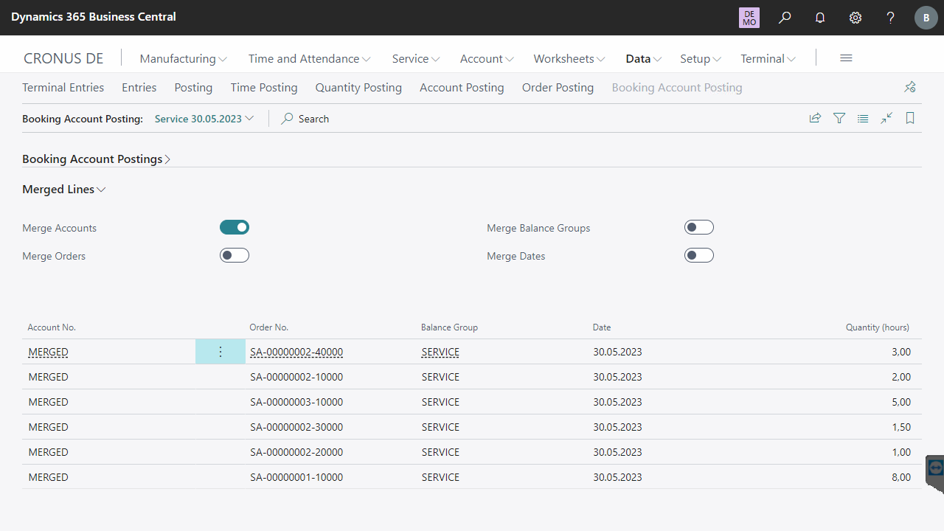The image size is (944, 531).
Task: Open the filter pane icon
Action: coord(839,118)
